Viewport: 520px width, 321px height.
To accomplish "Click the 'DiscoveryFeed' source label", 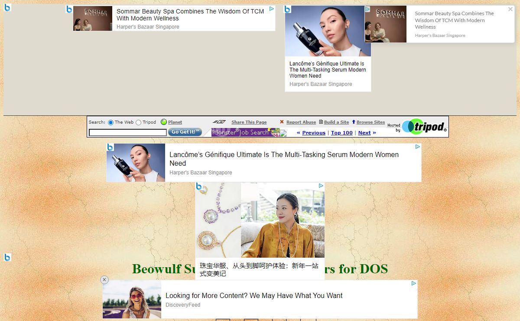I will pyautogui.click(x=183, y=305).
